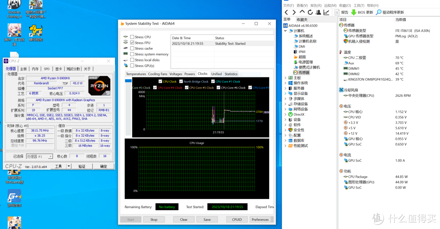Viewport: 440px width, 229px height.
Task: Expand 显示设备 tree node
Action: (285, 94)
